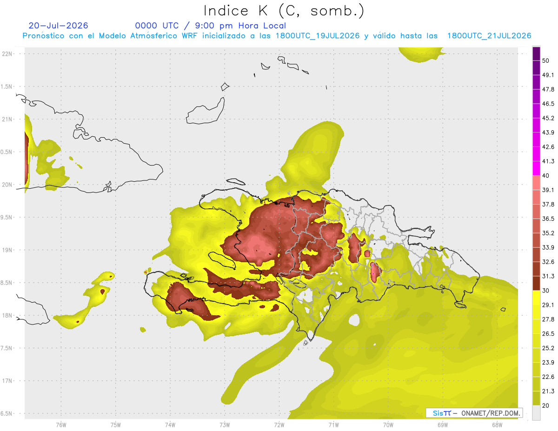Click the legend value '49.1'
Screen dimensions: 558x431
[x=548, y=75]
